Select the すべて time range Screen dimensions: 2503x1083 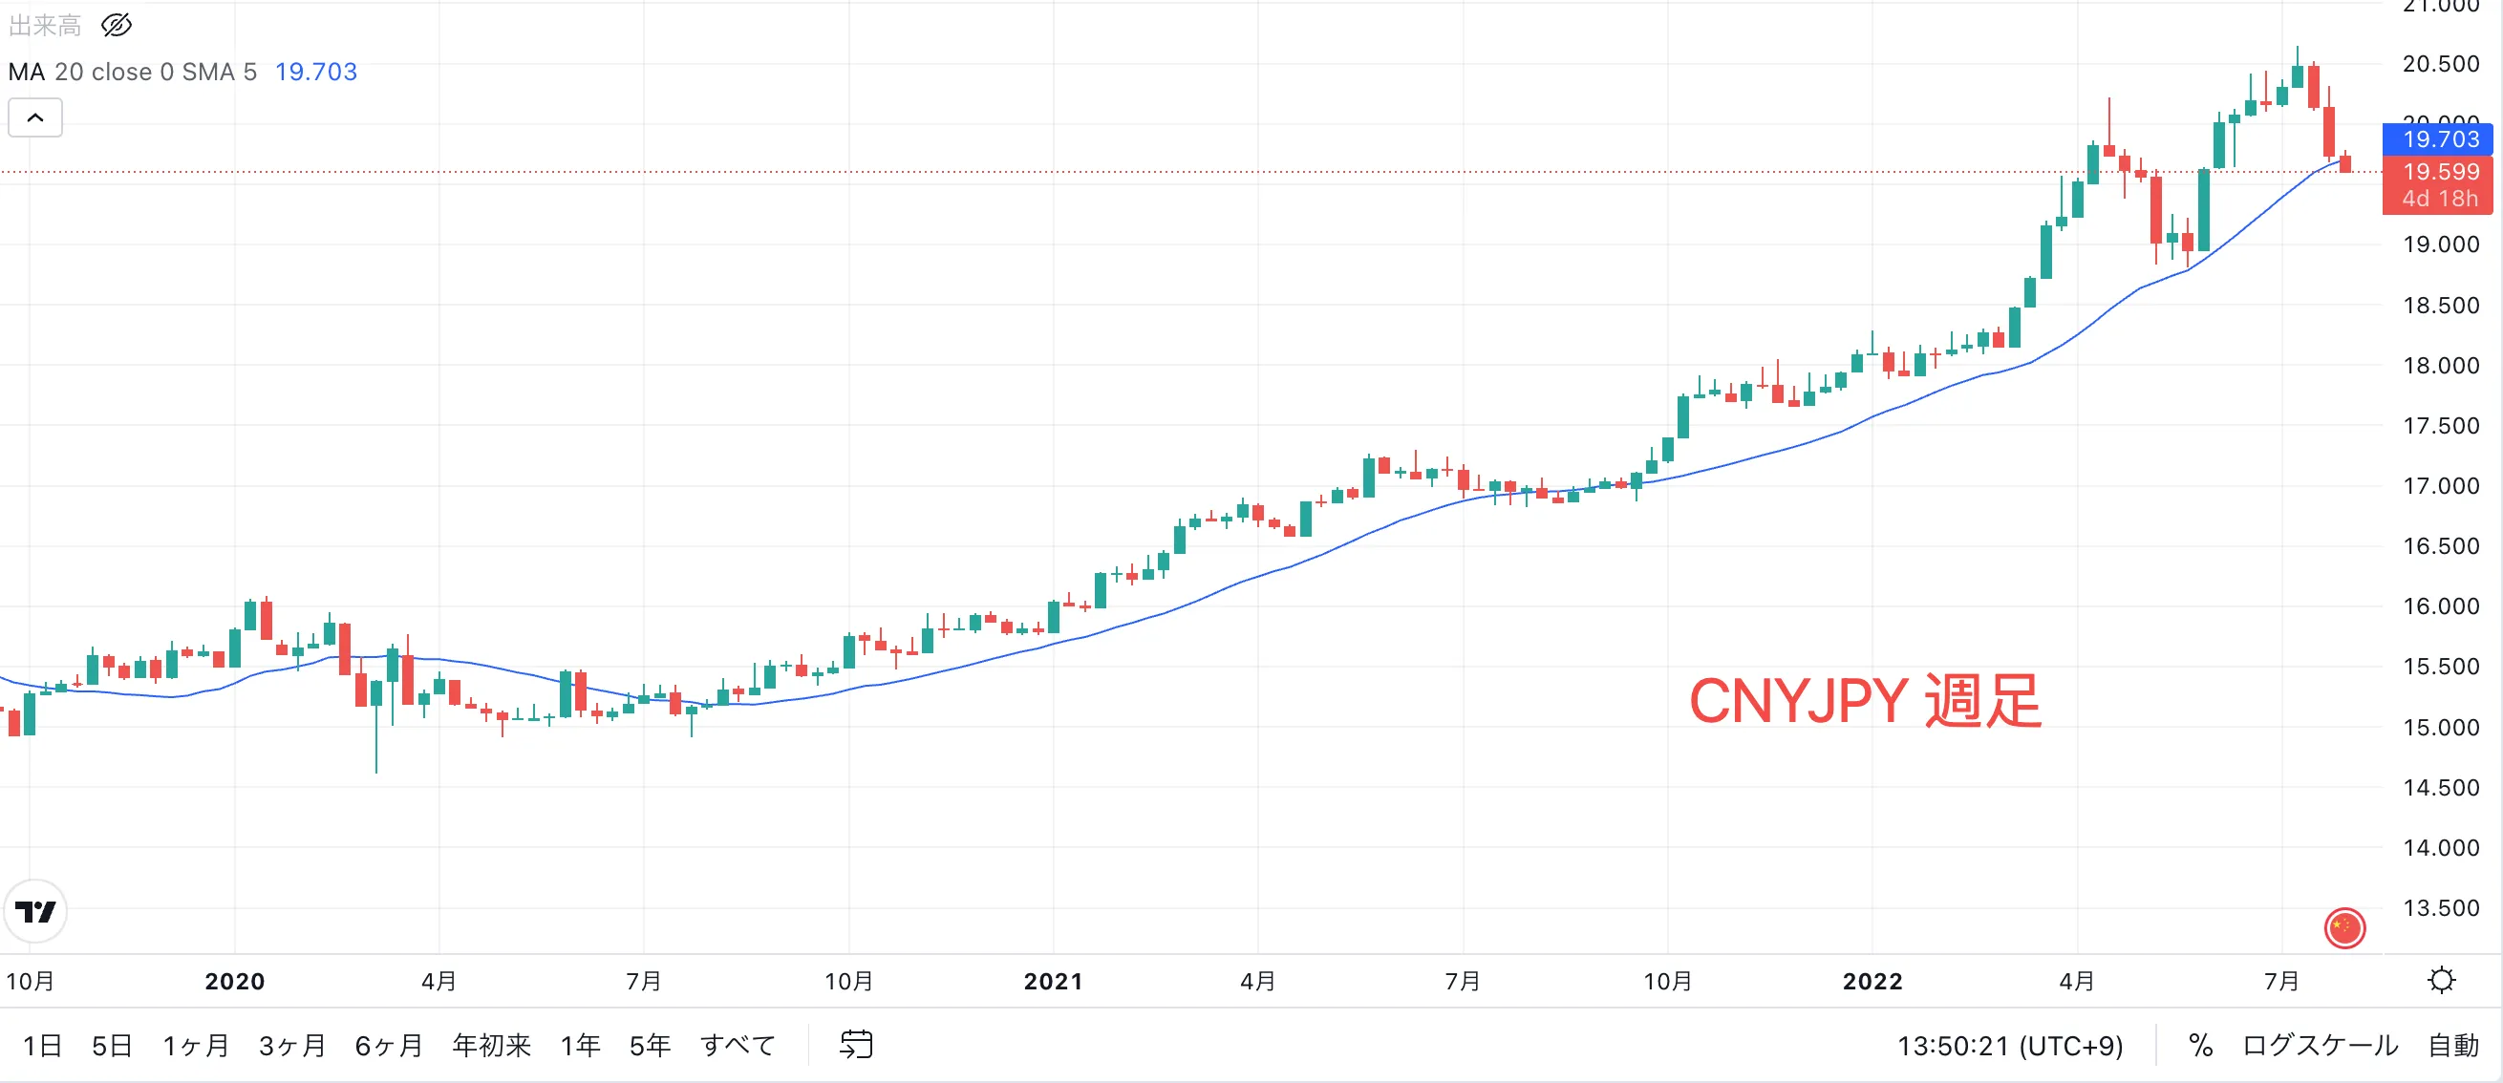click(x=738, y=1046)
